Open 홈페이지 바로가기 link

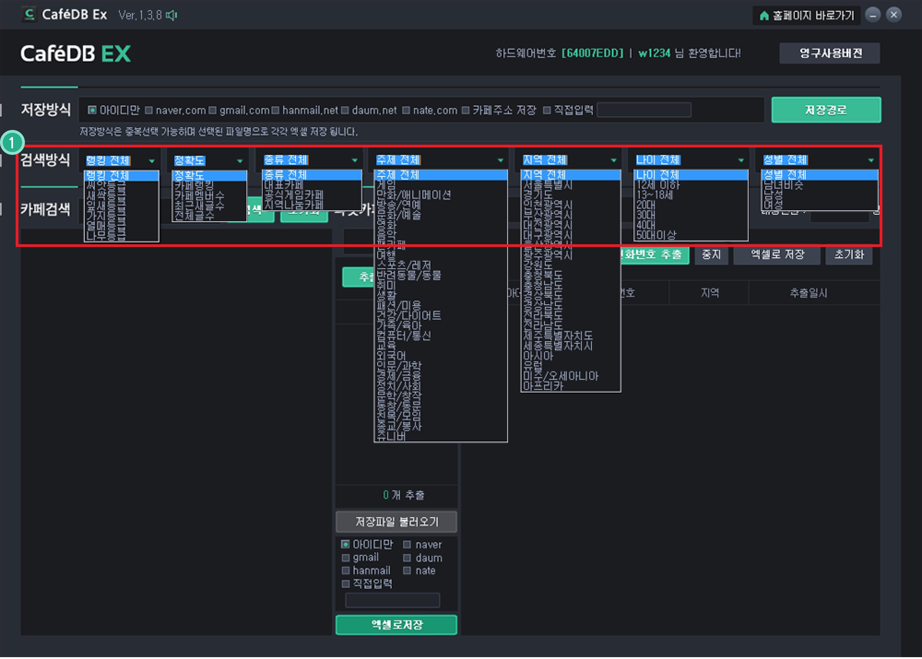(x=806, y=15)
